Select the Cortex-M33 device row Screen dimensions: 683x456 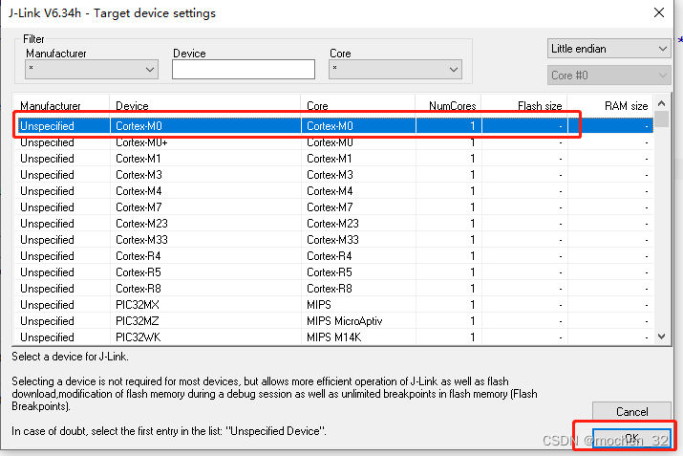pos(334,240)
